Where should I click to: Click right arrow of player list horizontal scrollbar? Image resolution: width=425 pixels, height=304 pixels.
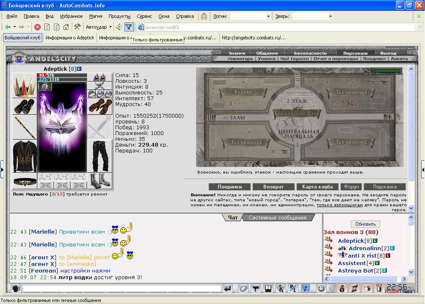click(x=404, y=279)
